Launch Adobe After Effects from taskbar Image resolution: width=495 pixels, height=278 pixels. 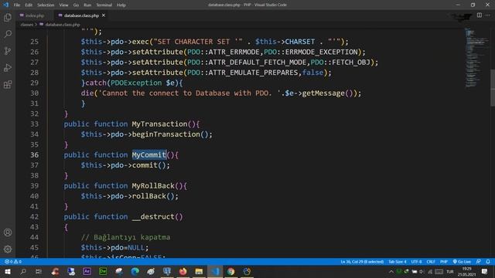tap(87, 271)
